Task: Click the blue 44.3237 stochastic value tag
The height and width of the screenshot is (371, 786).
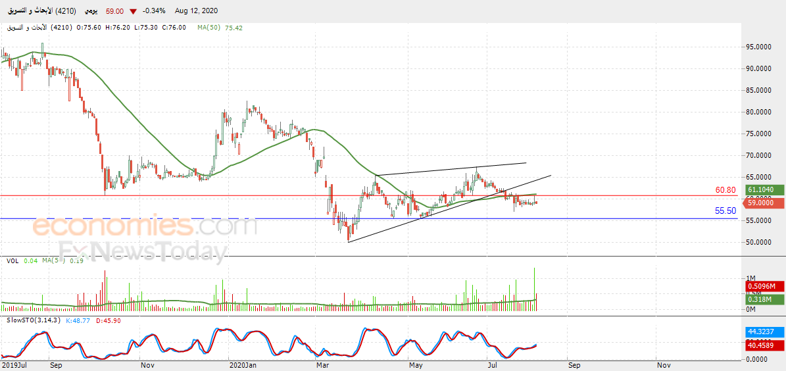Action: coord(763,333)
